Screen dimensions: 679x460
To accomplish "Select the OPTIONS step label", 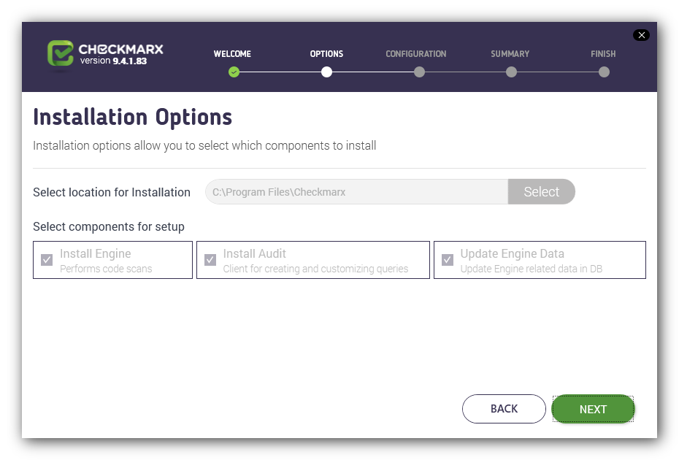I will point(326,54).
